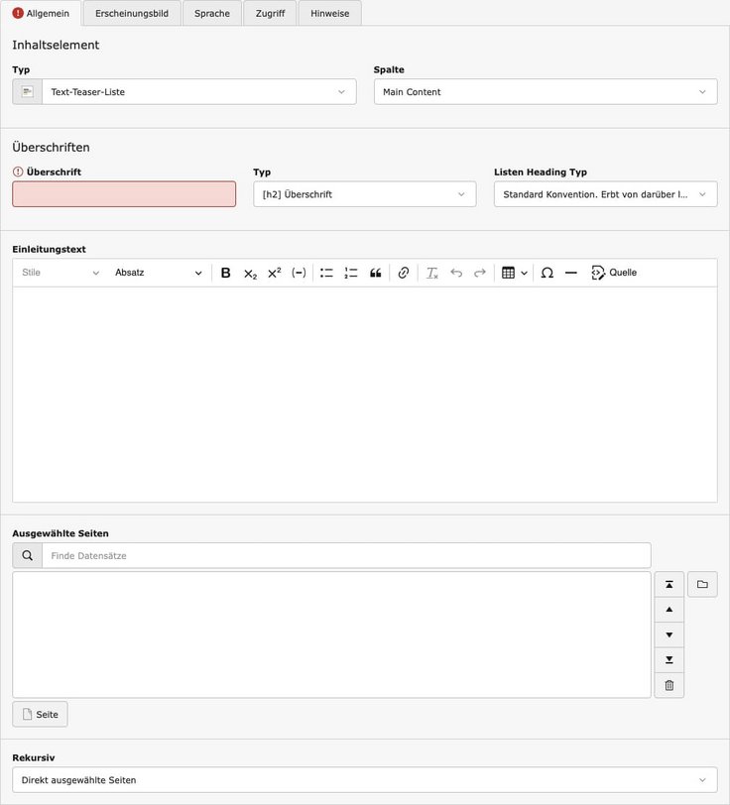Image resolution: width=730 pixels, height=805 pixels.
Task: Browse records with the folder icon
Action: coord(702,585)
